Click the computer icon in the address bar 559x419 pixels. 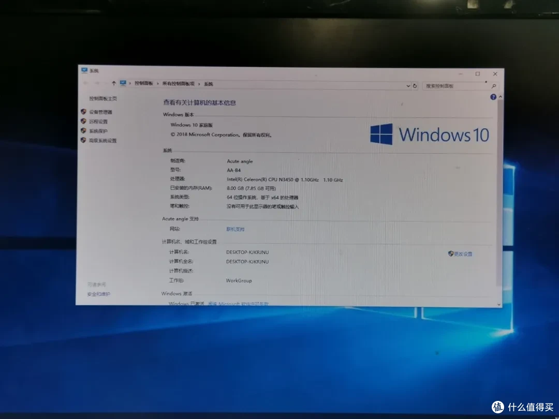coord(123,83)
